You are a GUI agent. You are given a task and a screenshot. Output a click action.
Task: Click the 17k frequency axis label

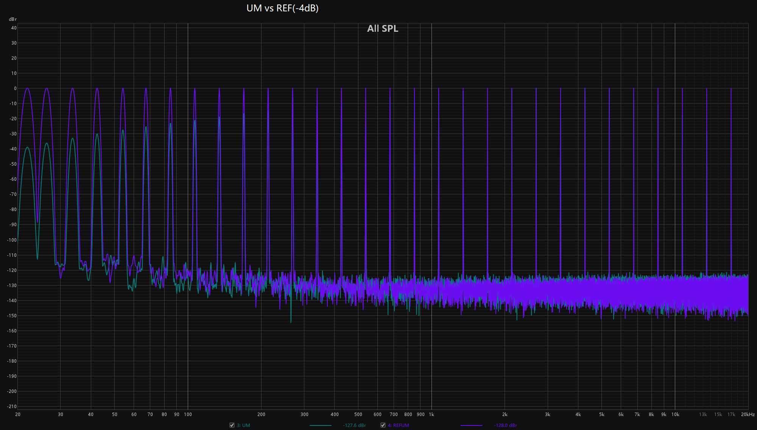(731, 414)
